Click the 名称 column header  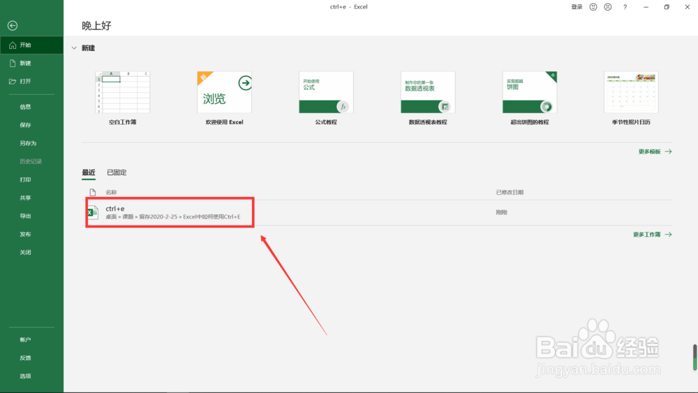pyautogui.click(x=111, y=192)
